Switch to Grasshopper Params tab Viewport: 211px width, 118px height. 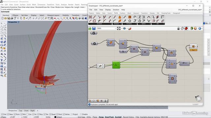[91, 13]
